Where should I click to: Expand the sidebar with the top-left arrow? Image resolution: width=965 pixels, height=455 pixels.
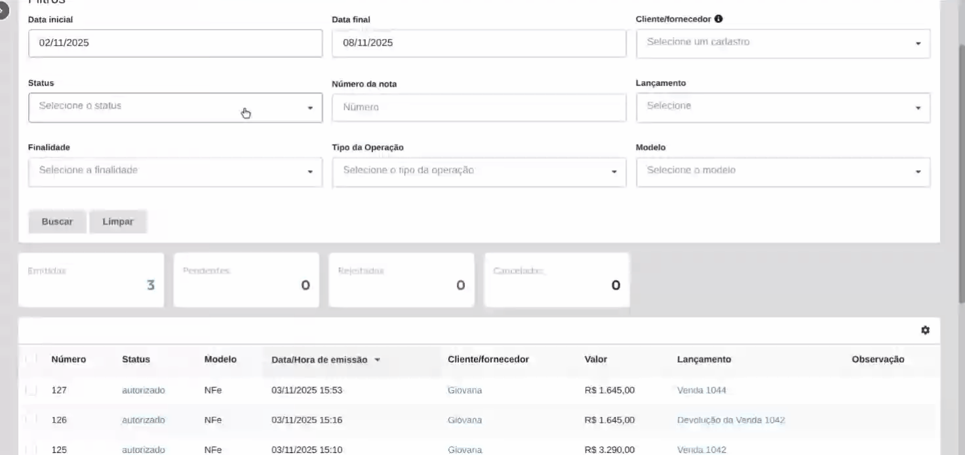click(x=3, y=10)
